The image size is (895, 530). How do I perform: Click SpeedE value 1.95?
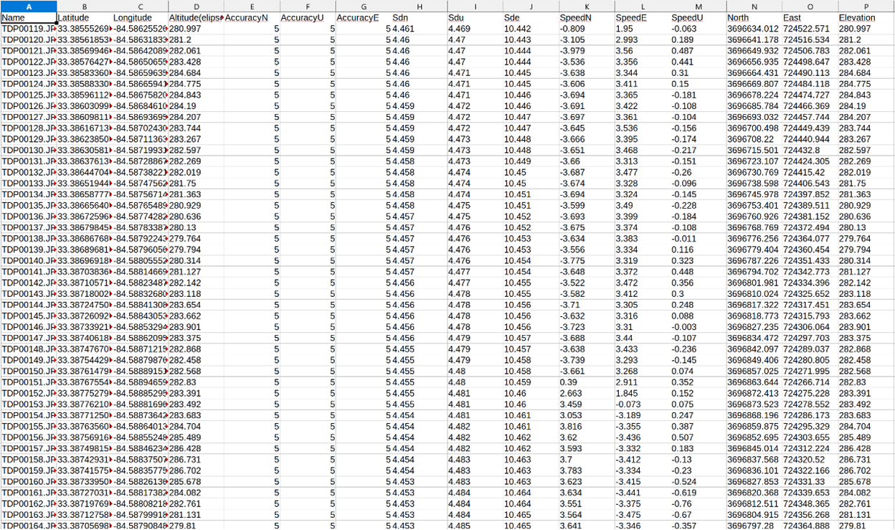pos(624,29)
